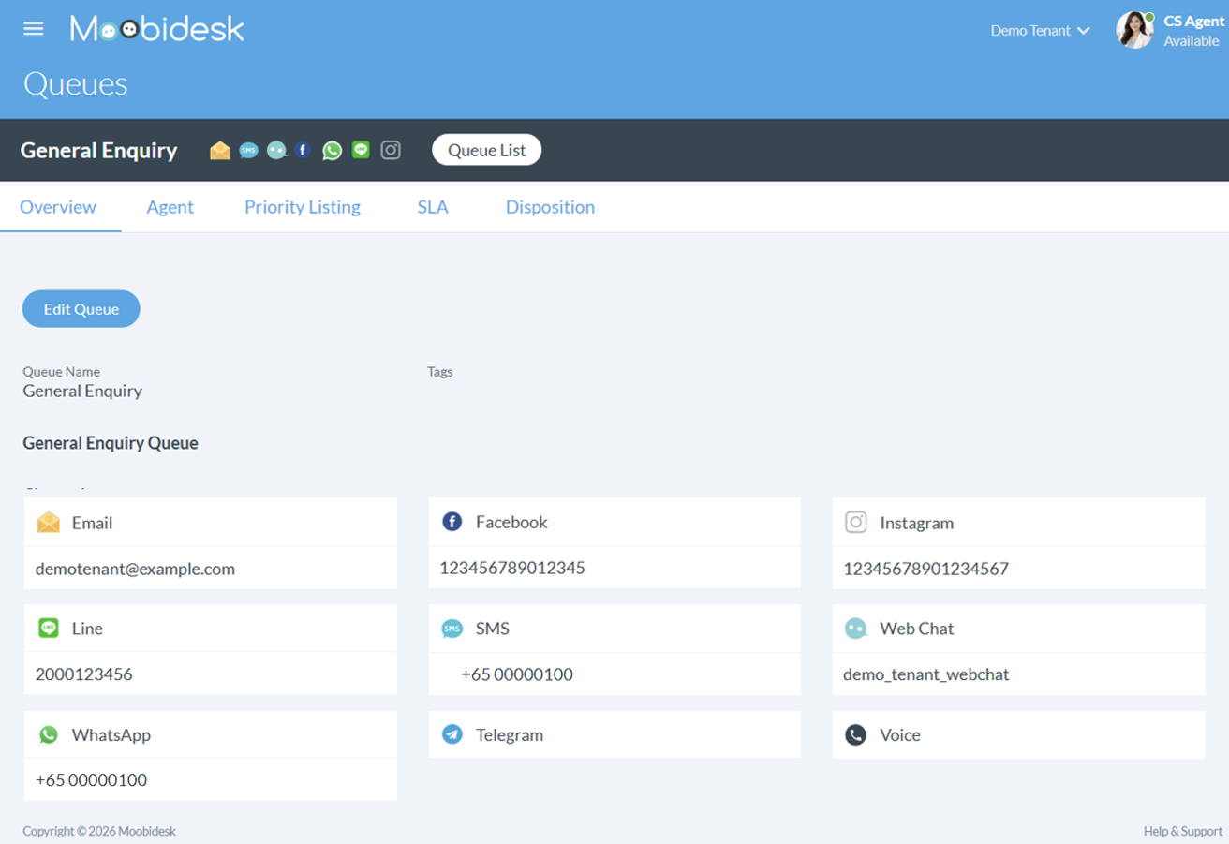Switch to the Agent tab

point(170,207)
